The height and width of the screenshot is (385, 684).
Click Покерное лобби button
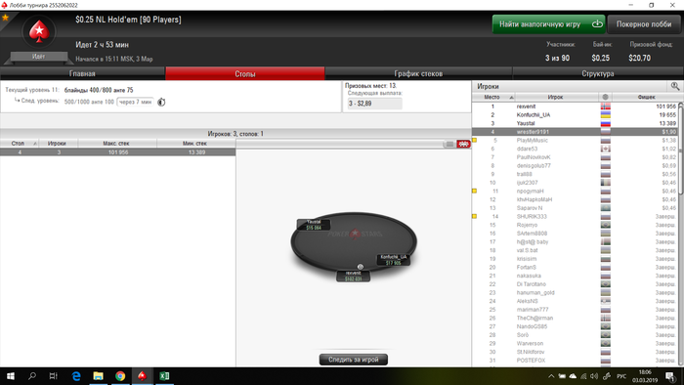click(x=644, y=24)
